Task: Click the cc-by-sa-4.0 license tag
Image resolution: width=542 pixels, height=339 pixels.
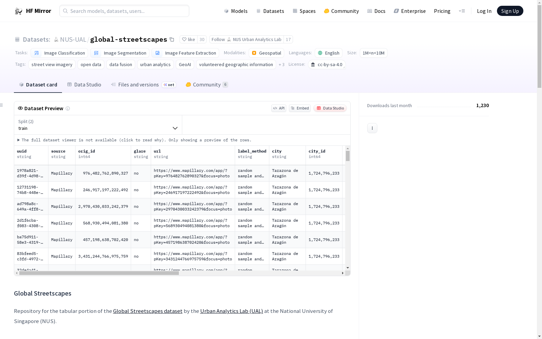Action: pos(327,64)
